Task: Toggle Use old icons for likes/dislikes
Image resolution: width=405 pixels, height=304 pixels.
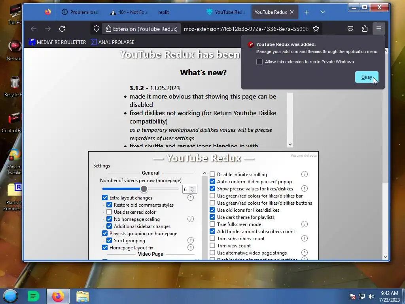Action: pyautogui.click(x=212, y=210)
